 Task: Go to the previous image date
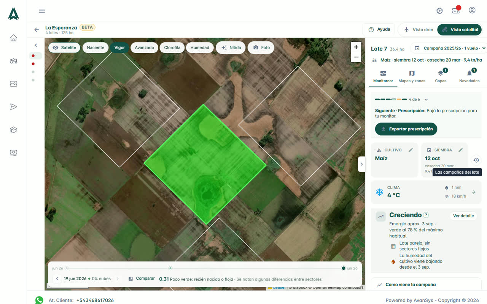57,279
